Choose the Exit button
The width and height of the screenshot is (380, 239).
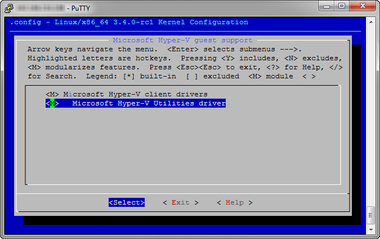(x=181, y=202)
